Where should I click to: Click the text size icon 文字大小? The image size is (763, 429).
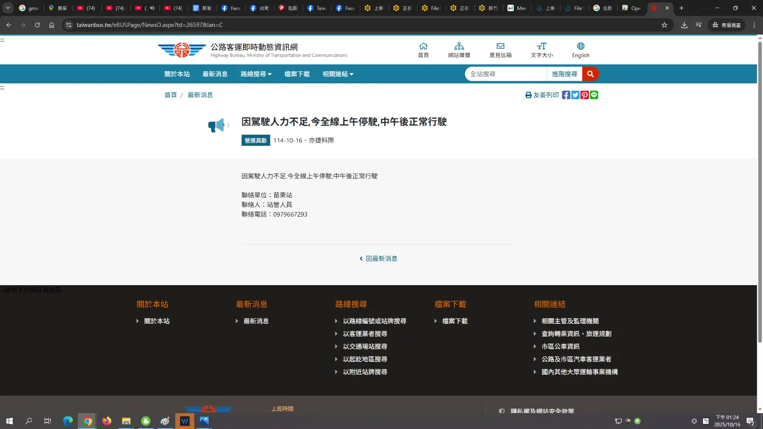coord(541,50)
